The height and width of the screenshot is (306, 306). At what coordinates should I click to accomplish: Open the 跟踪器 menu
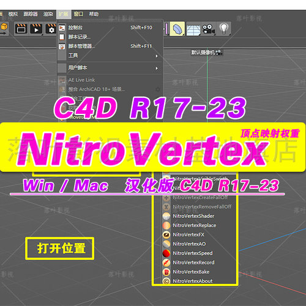coord(31,14)
